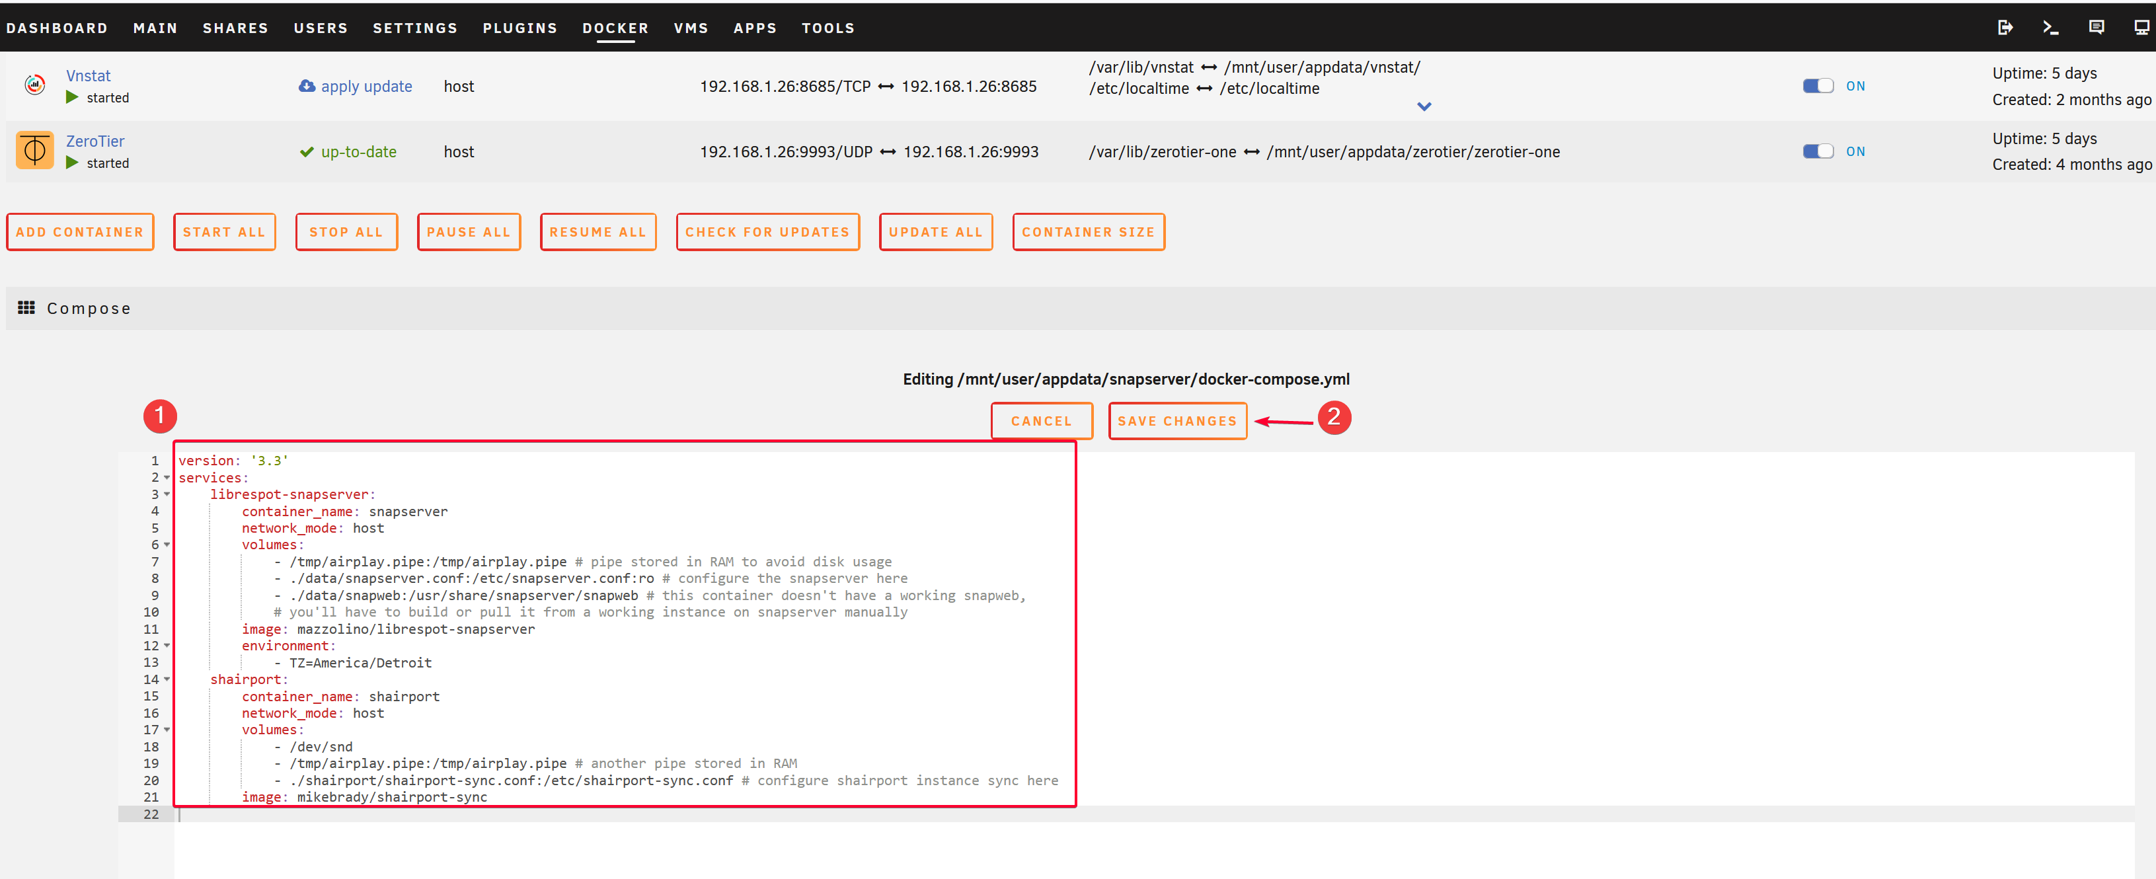Collapse the shairport fold at line 14

(x=167, y=679)
